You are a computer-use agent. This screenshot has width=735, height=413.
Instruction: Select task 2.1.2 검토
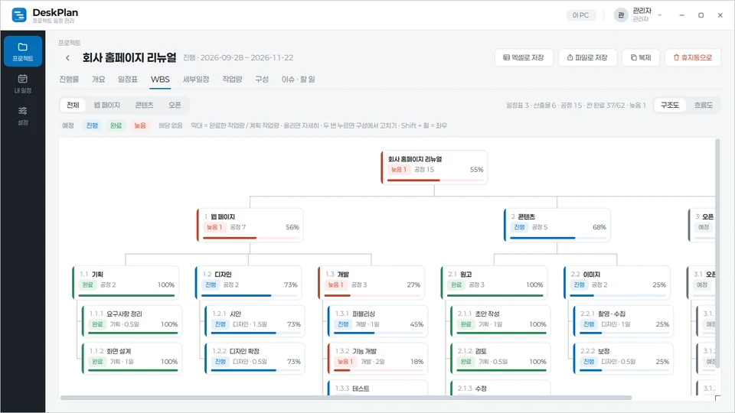coord(500,358)
